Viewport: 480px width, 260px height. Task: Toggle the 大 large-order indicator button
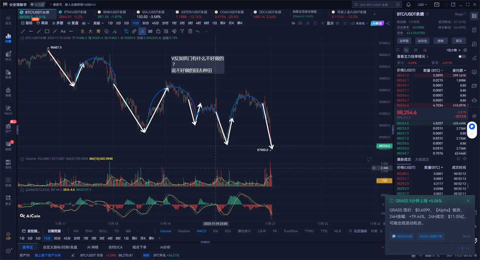90,31
